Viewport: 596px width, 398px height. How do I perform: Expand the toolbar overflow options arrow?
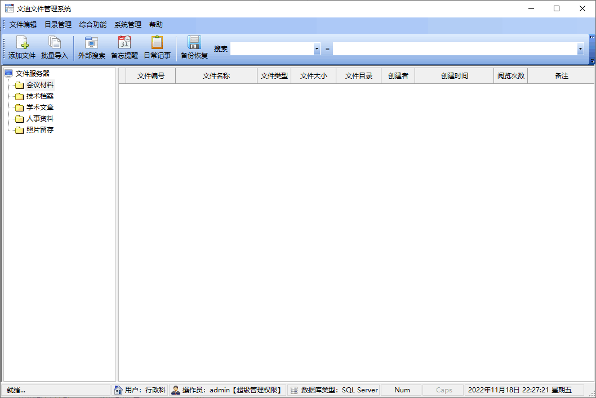pos(592,61)
